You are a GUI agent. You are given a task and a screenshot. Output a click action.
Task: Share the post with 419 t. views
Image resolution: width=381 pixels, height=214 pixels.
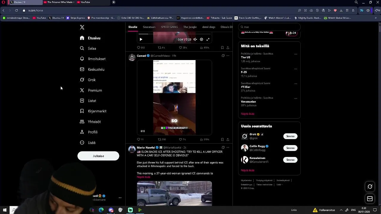click(228, 48)
